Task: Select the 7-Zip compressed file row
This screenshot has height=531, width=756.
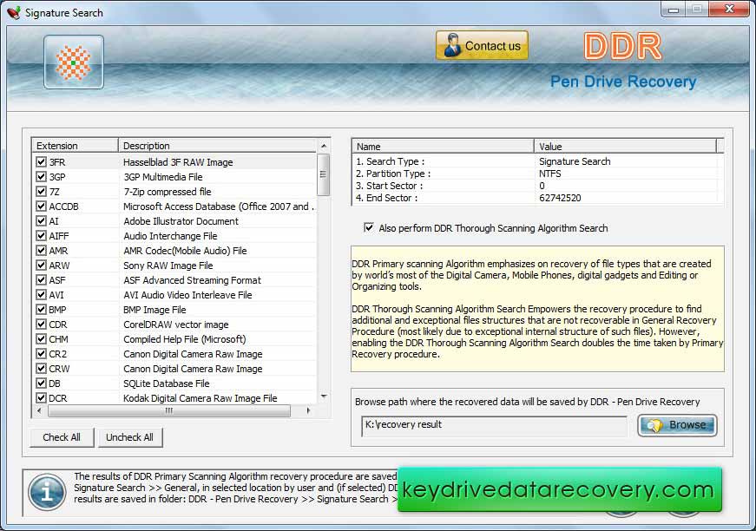Action: (x=174, y=191)
